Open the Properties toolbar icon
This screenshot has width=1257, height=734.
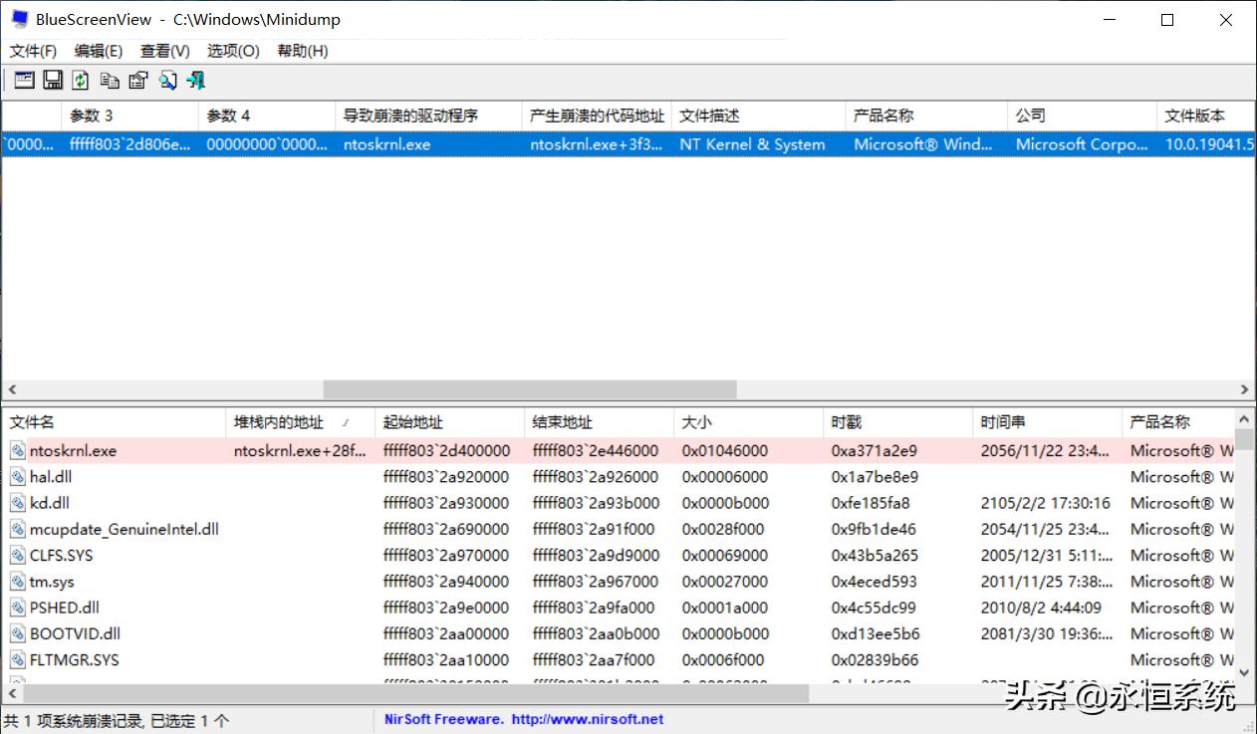[x=138, y=81]
